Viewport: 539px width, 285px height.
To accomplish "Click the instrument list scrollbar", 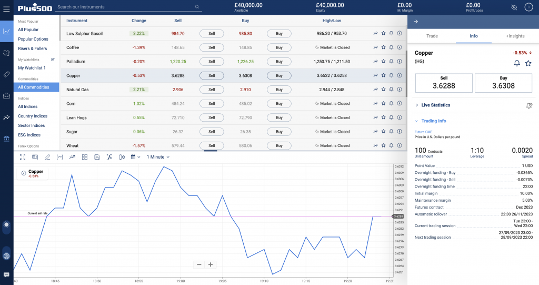I will pyautogui.click(x=406, y=74).
